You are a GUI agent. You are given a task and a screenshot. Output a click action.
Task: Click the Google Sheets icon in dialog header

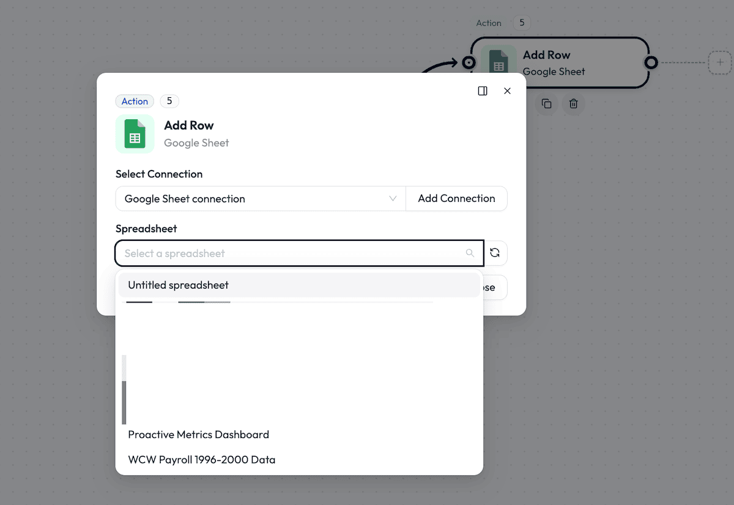tap(135, 134)
